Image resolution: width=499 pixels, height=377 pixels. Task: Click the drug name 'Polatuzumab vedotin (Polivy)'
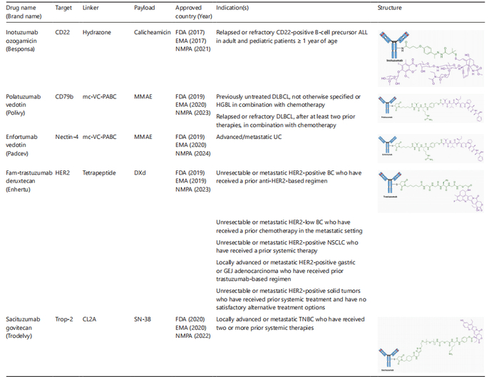point(24,105)
